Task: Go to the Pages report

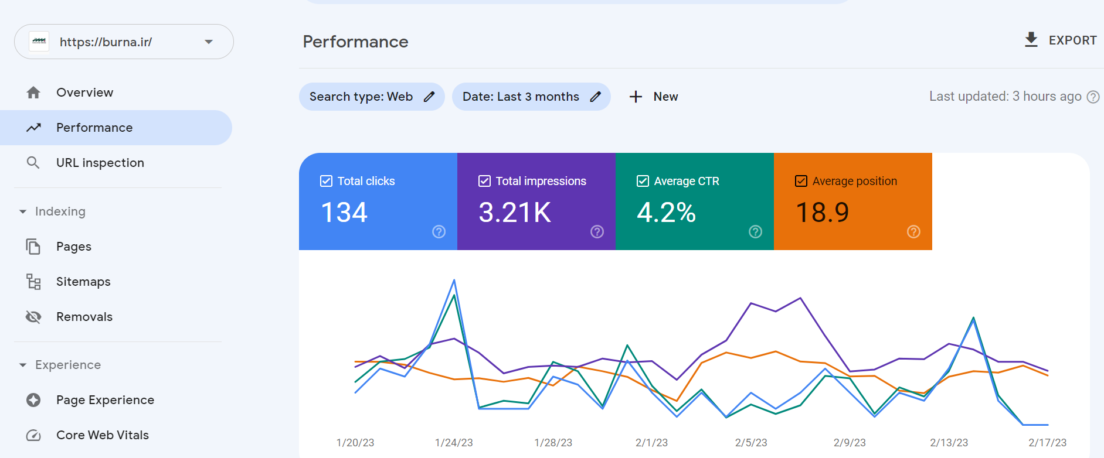Action: coord(74,247)
